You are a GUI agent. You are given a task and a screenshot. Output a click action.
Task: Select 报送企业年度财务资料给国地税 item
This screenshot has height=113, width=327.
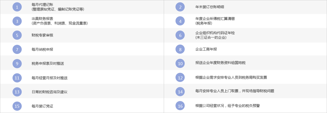point(220,63)
